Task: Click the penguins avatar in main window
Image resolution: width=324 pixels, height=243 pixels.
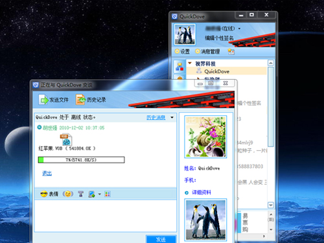Action: point(185,34)
